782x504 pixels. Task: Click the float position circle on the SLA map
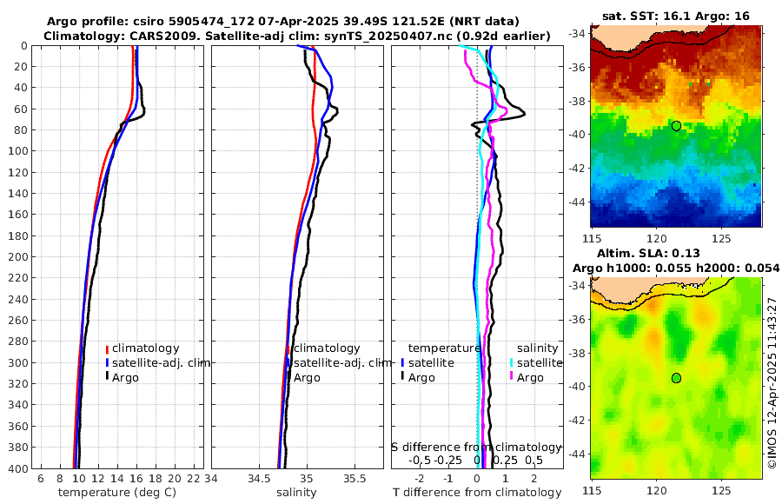(676, 378)
